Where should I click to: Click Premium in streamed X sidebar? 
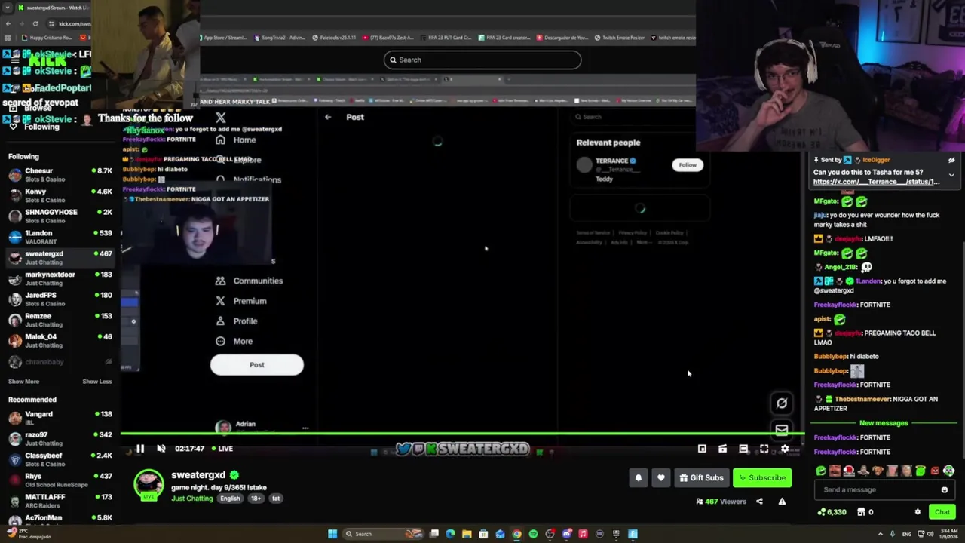[x=240, y=301]
